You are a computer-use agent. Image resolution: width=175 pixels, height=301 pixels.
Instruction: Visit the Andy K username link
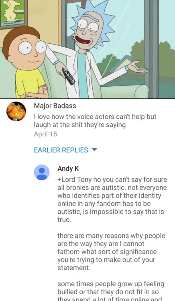tap(68, 169)
